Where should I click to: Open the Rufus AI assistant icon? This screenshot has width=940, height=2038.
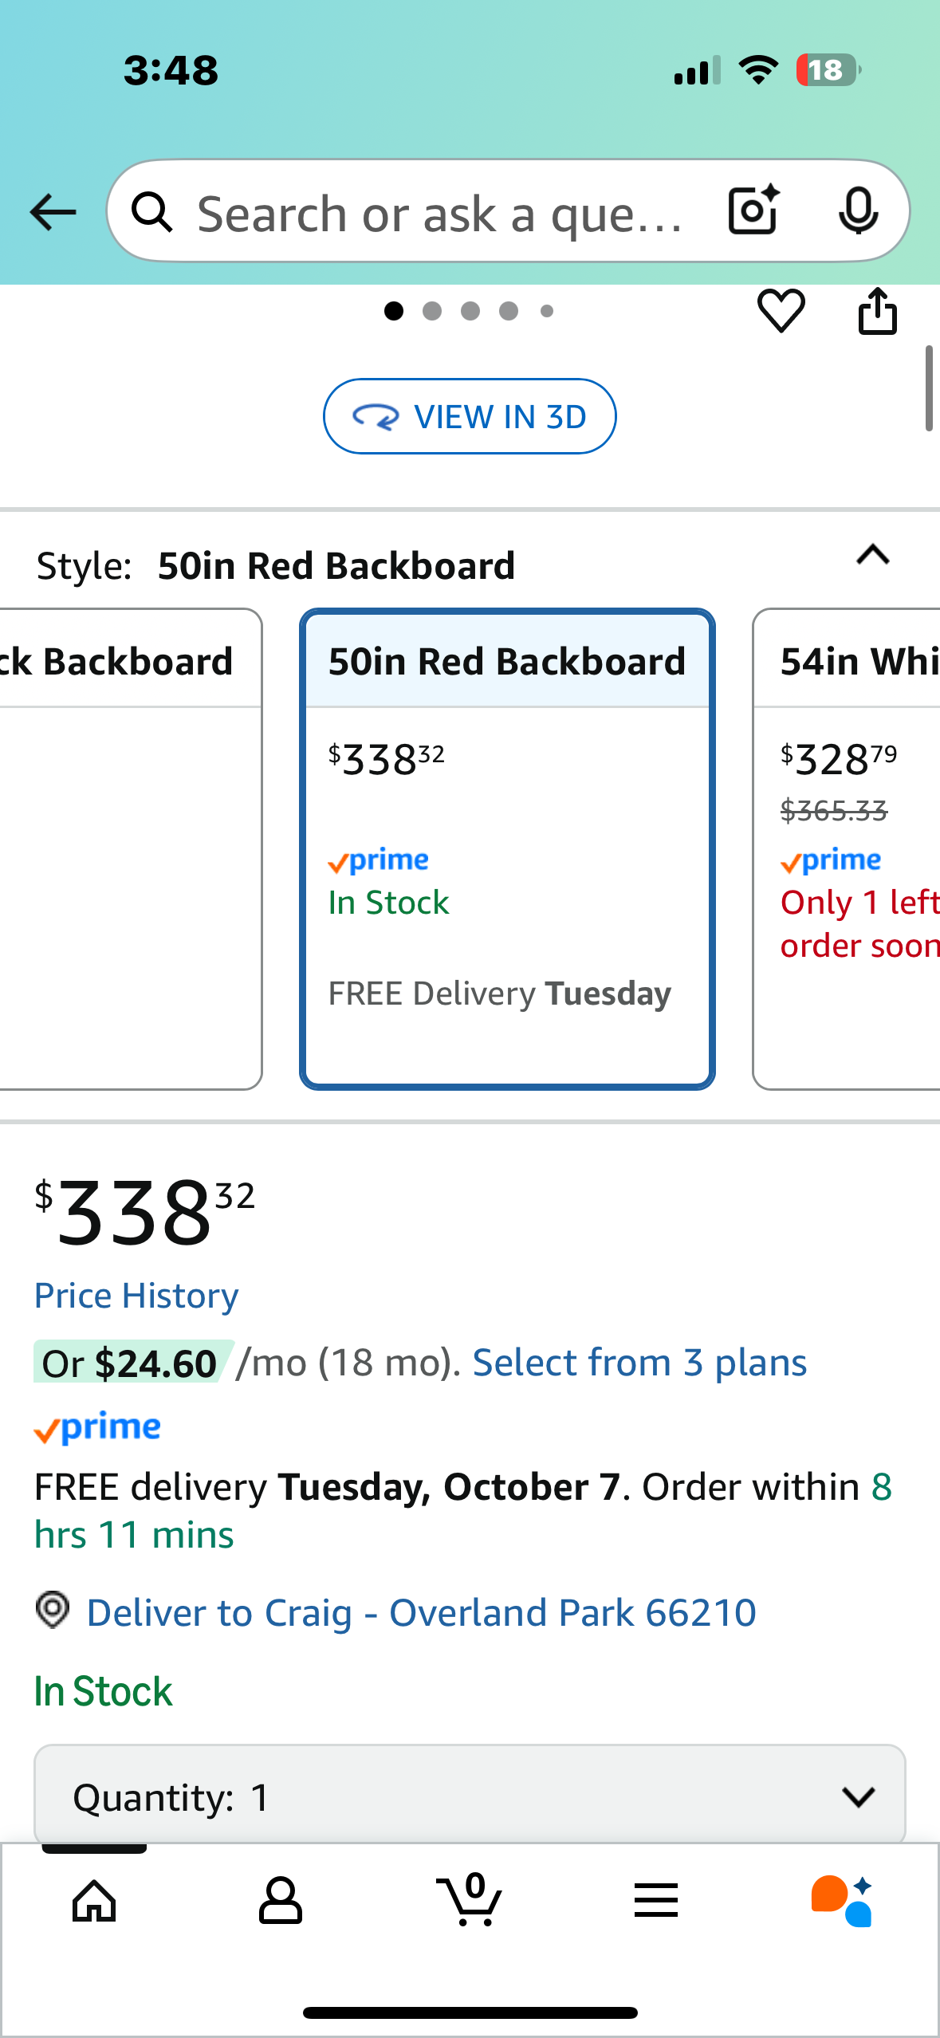(x=842, y=1901)
